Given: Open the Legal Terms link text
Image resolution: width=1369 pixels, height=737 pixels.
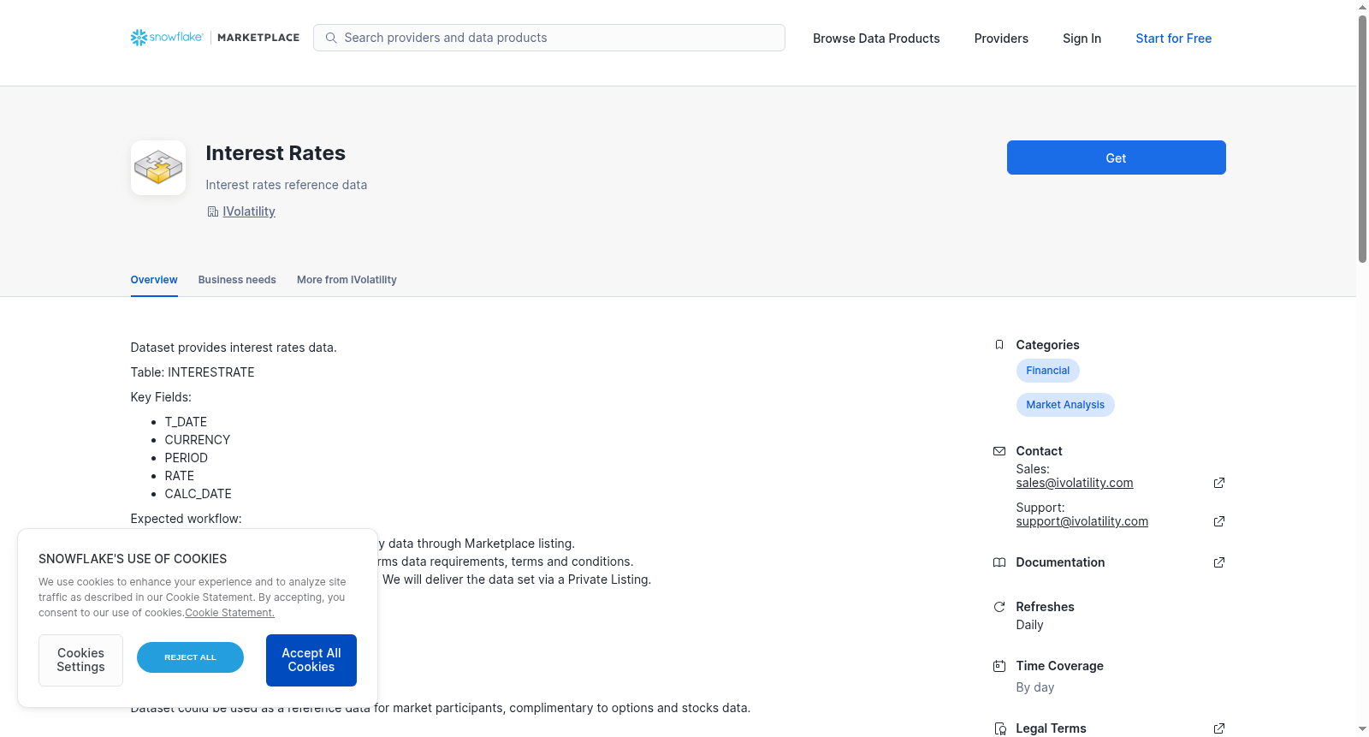Looking at the screenshot, I should [1051, 728].
